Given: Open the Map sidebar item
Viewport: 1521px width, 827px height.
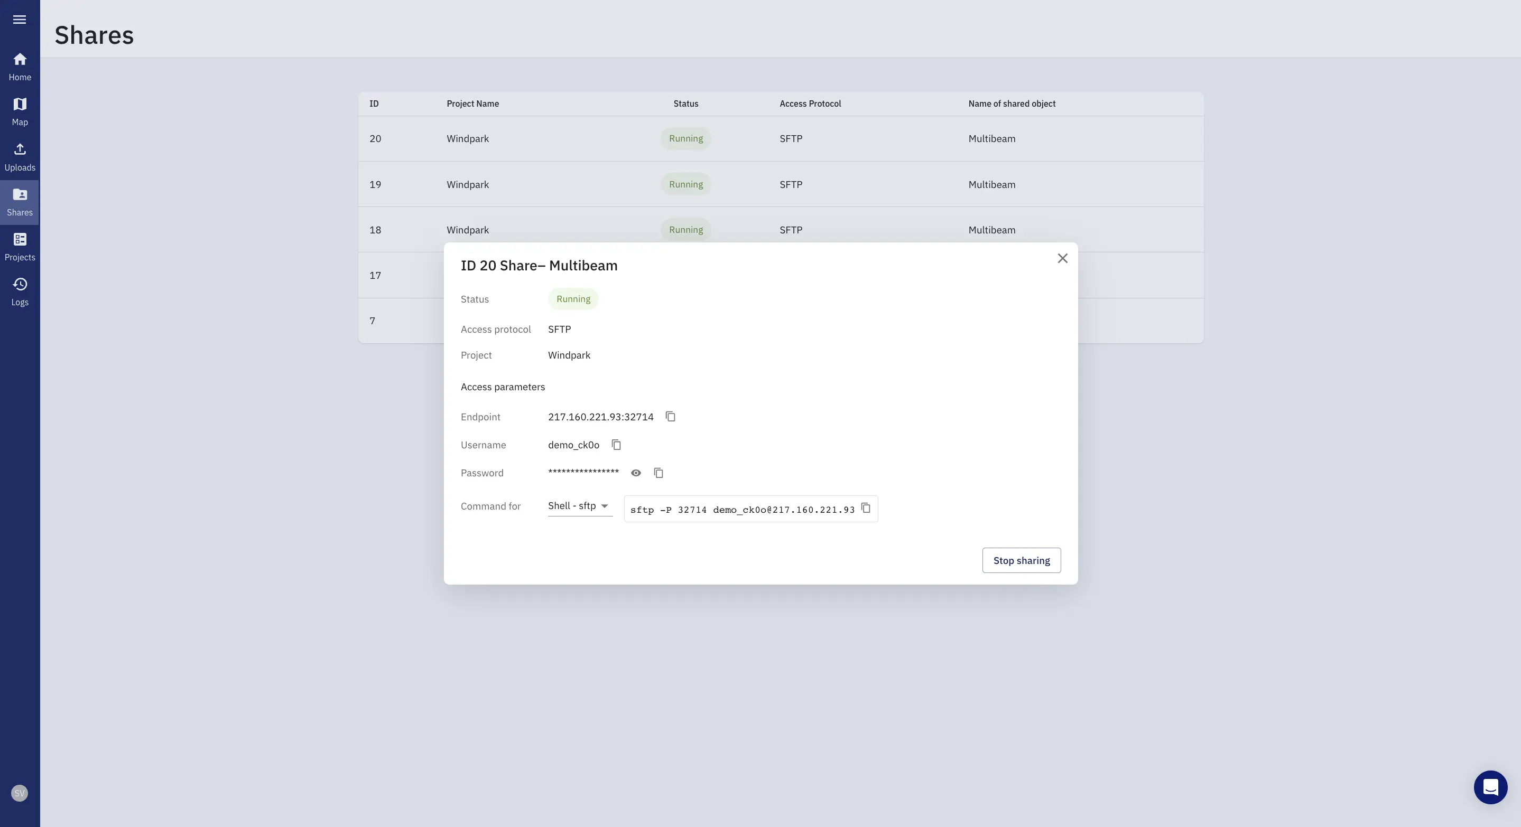Looking at the screenshot, I should pos(20,112).
